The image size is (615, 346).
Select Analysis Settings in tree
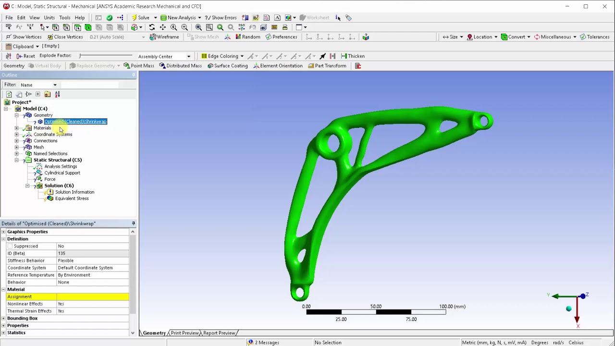61,166
